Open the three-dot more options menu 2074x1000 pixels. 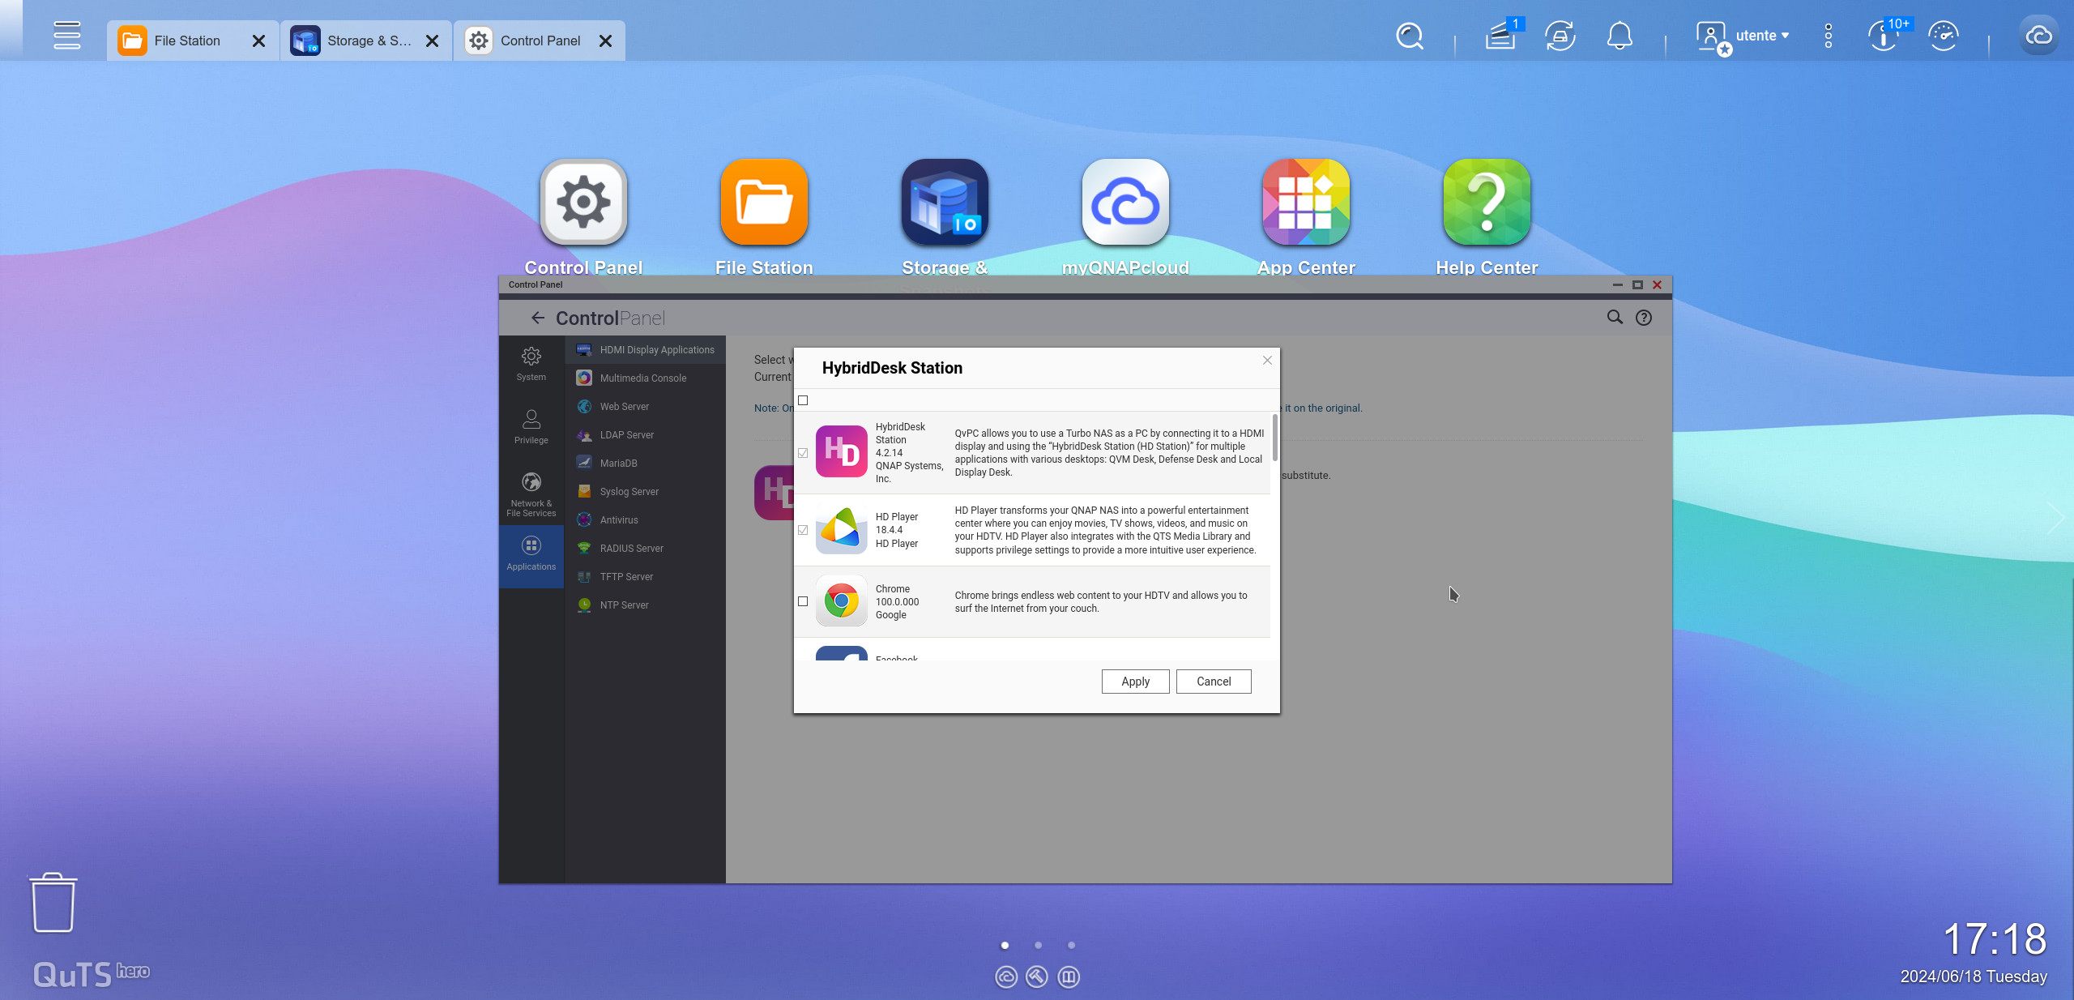(1829, 36)
